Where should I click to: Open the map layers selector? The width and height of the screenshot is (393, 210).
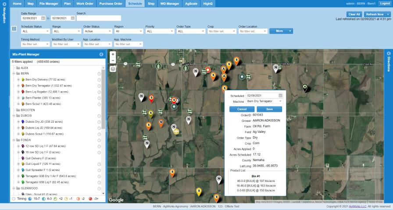(113, 69)
